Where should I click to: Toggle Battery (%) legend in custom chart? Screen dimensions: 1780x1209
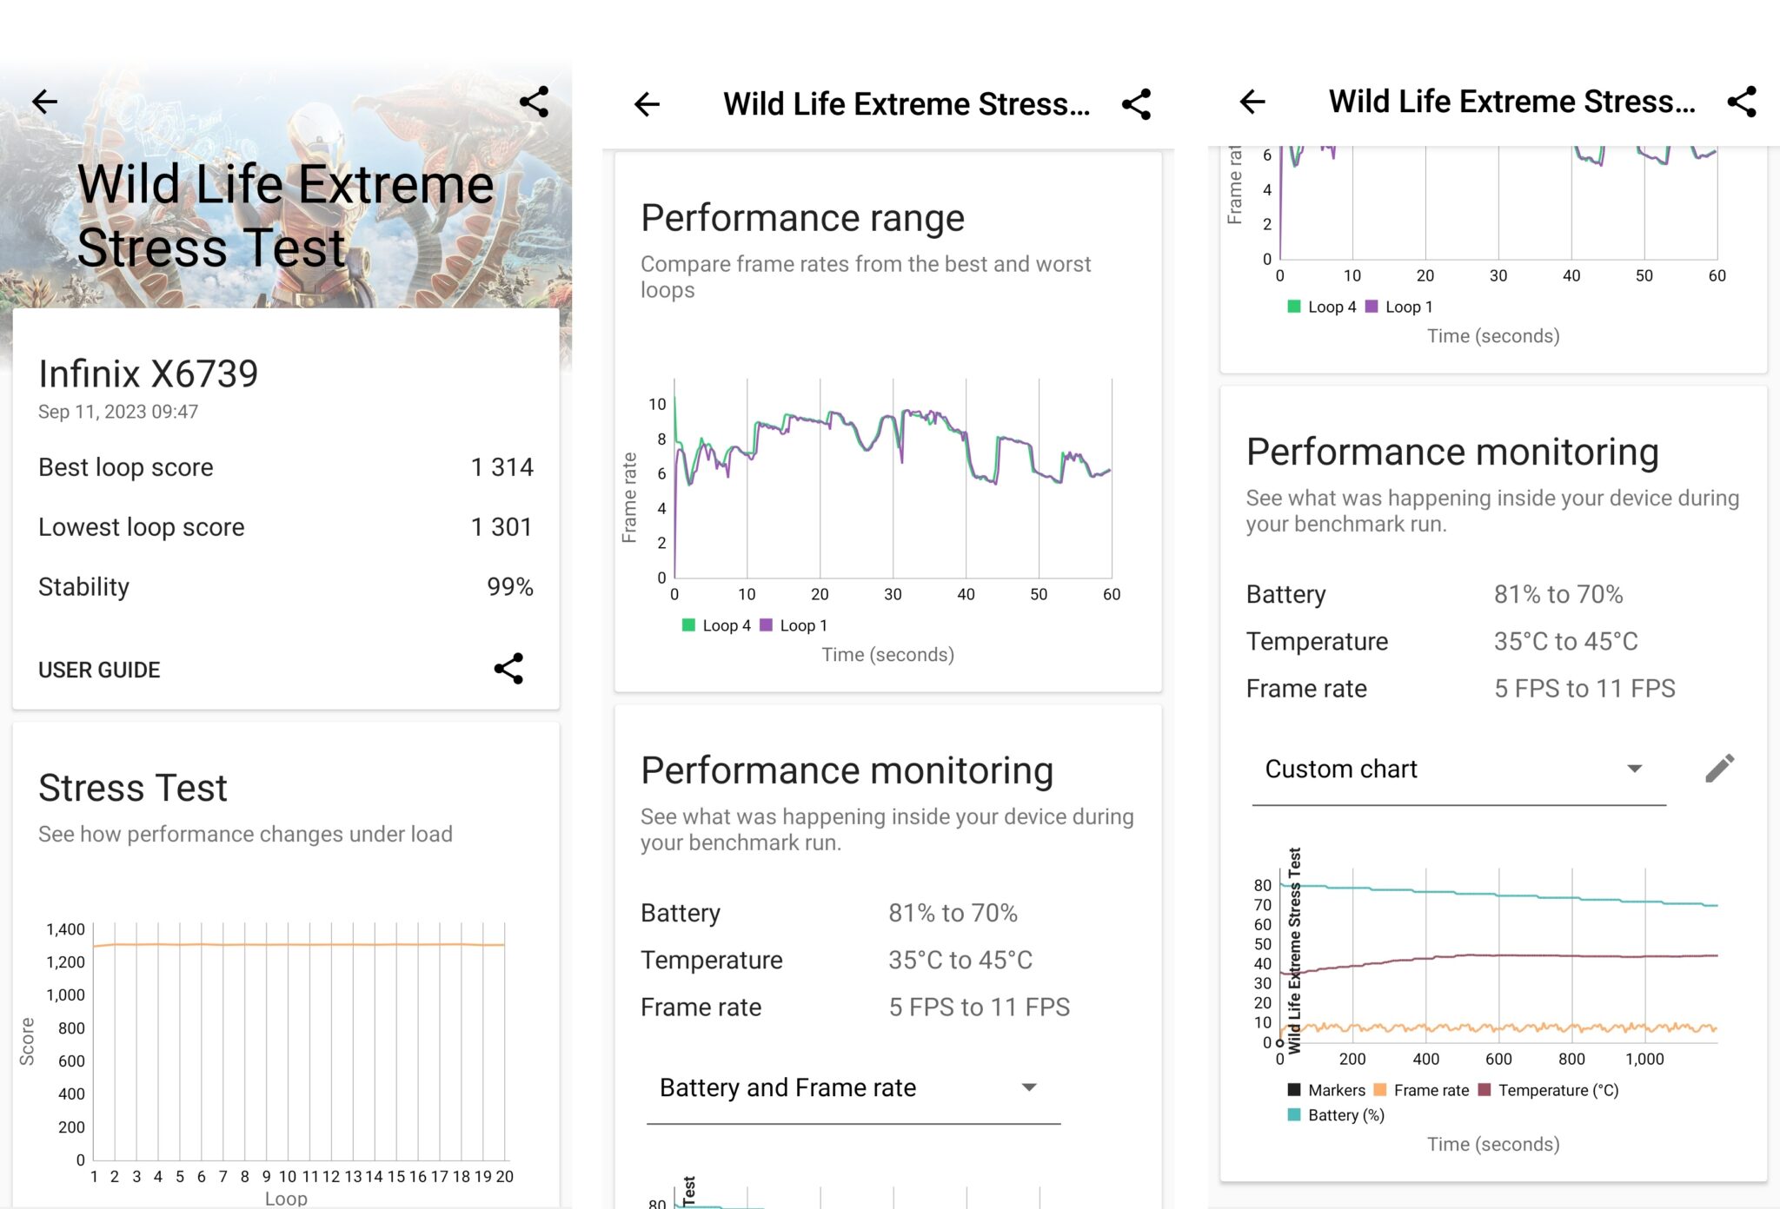tap(1336, 1115)
